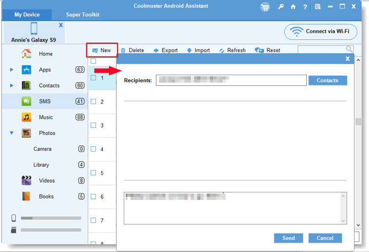Collapse the Photos tree node arrow
This screenshot has width=369, height=252.
[12, 133]
